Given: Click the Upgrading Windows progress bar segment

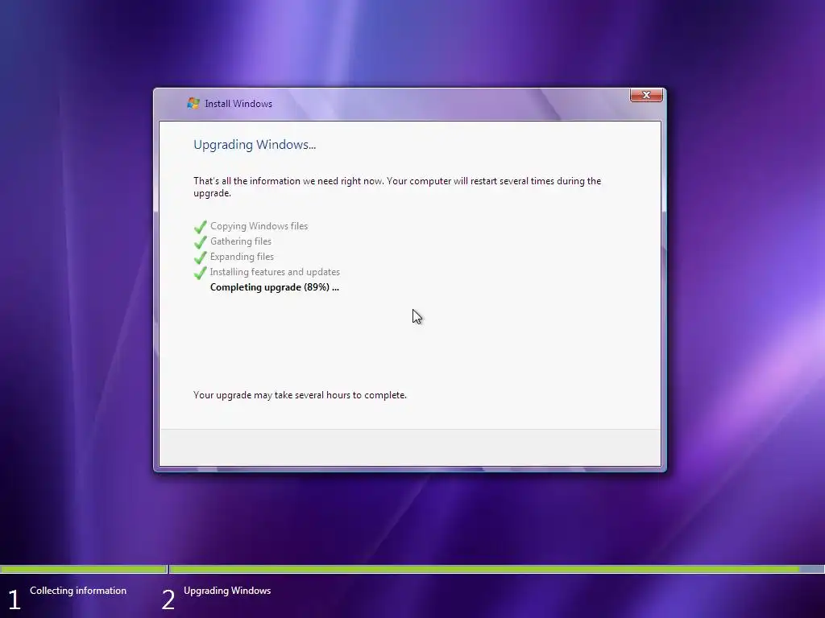Looking at the screenshot, I should pos(496,569).
